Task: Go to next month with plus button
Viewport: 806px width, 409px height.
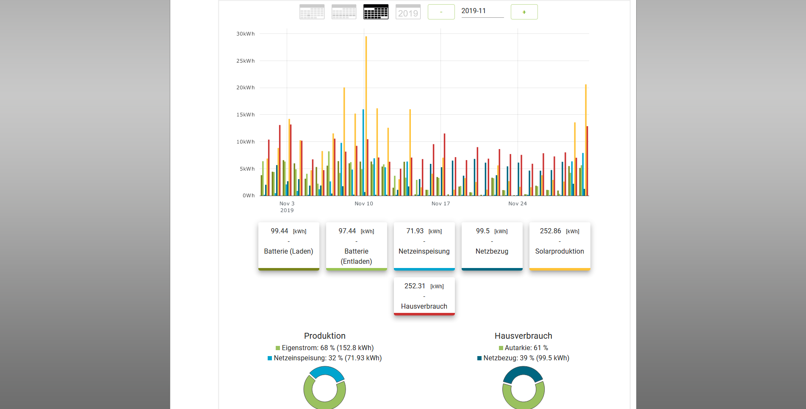Action: (524, 12)
